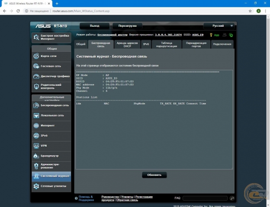The height and width of the screenshot is (207, 270).
Task: View site security info 'Не защищено'
Action: tap(37, 11)
